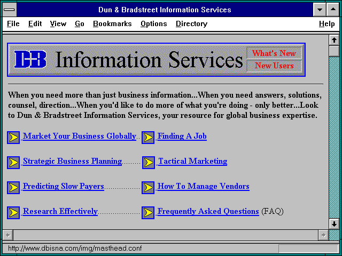This screenshot has height=256, width=342.
Task: Click the arrow icon beside Research Effectively
Action: (x=13, y=212)
